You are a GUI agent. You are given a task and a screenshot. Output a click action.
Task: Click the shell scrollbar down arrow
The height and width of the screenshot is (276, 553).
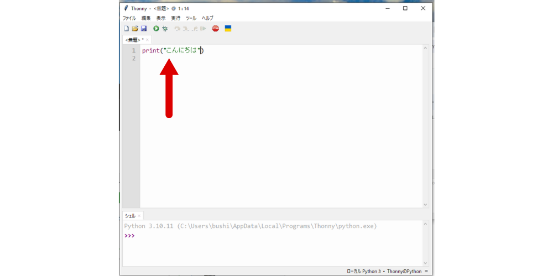425,263
